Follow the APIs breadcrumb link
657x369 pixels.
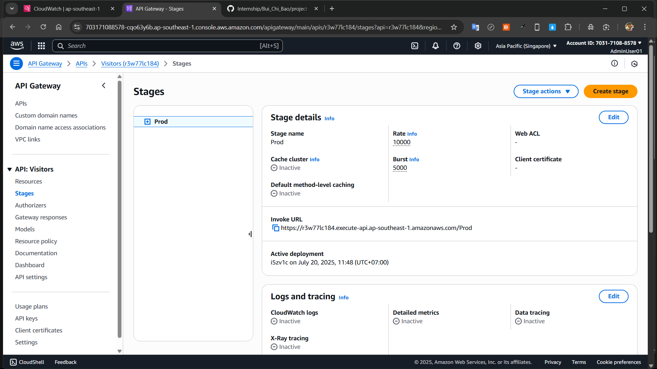coord(81,64)
